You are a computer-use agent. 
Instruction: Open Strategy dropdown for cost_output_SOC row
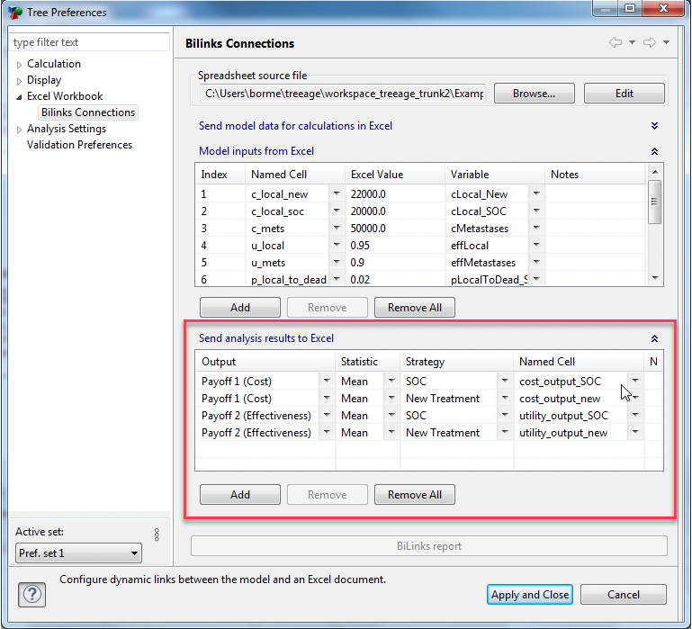505,381
